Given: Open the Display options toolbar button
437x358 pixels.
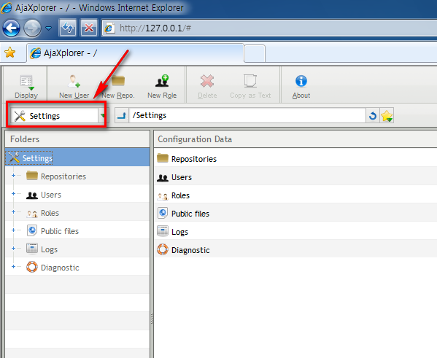Looking at the screenshot, I should click(x=26, y=87).
